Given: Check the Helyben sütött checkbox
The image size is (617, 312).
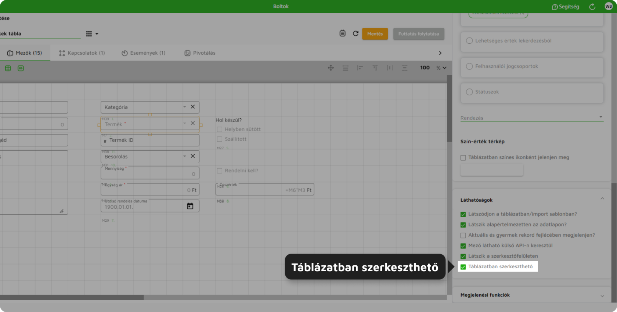Looking at the screenshot, I should pos(220,129).
